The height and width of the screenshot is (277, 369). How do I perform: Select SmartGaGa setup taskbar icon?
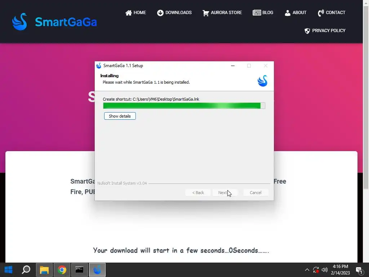click(x=97, y=270)
